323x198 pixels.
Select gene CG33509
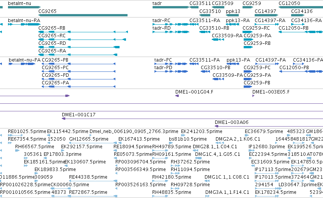pos(218,7)
